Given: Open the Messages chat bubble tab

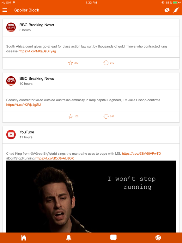Looking at the screenshot, I should 113,238.
